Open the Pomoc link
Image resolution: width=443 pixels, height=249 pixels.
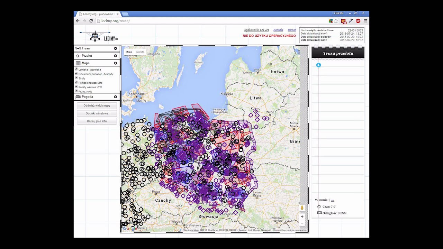[x=292, y=30]
